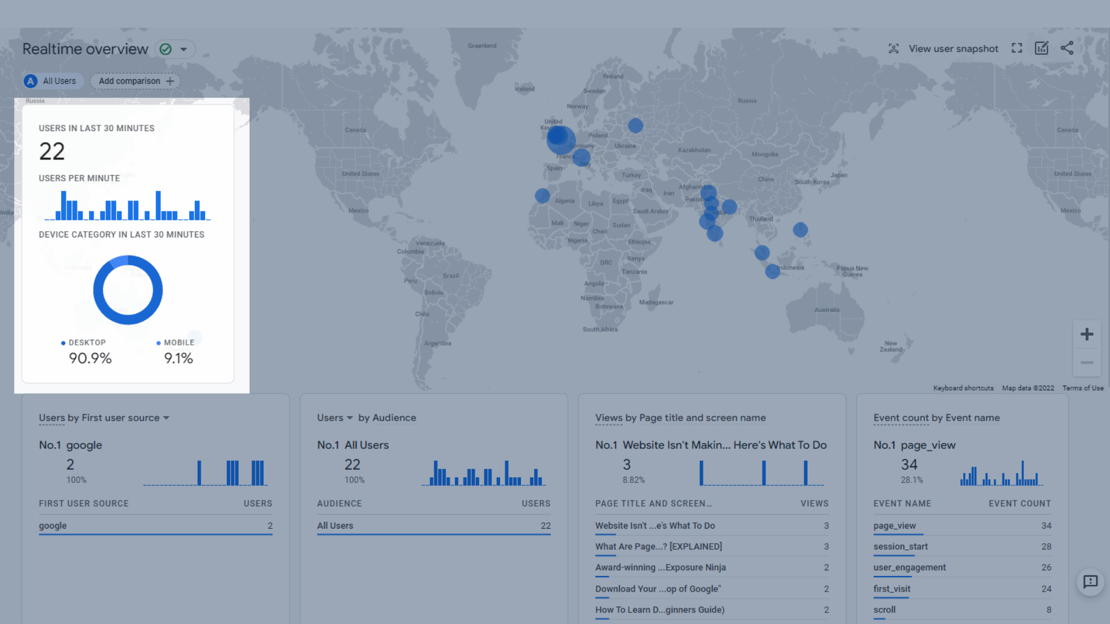Image resolution: width=1110 pixels, height=624 pixels.
Task: Click the Add comparison button
Action: click(x=136, y=81)
